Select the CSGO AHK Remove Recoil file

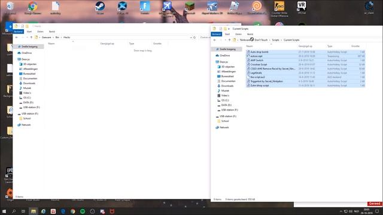273,69
